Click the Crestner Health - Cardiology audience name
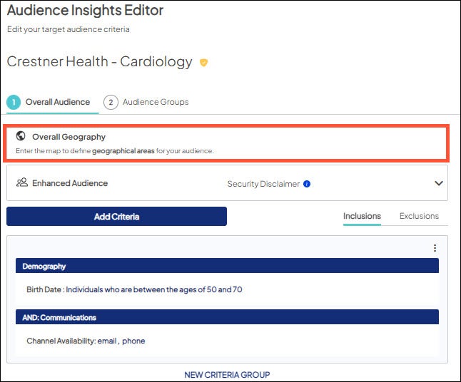The height and width of the screenshot is (382, 461). click(x=99, y=62)
